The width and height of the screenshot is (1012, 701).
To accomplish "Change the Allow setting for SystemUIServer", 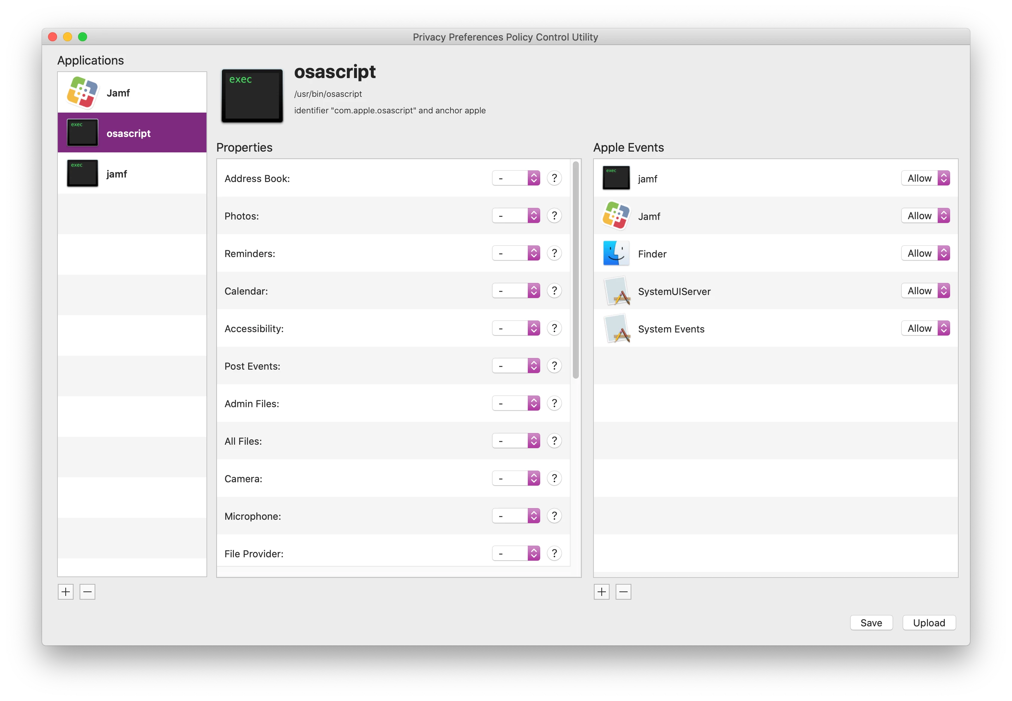I will [x=925, y=291].
